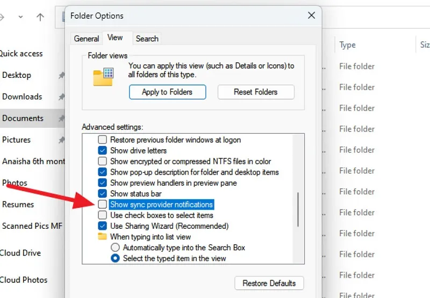Open Quick access in the sidebar

pos(21,54)
